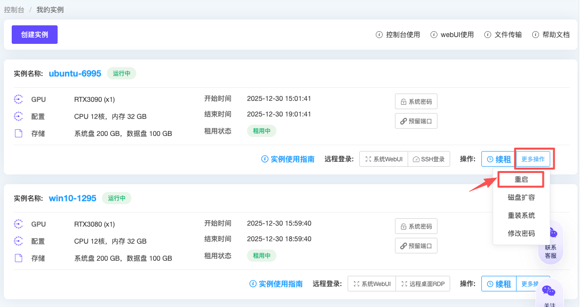Viewport: 580px width, 307px height.
Task: Launch 系统WebUI for ubuntu-6995
Action: click(384, 159)
